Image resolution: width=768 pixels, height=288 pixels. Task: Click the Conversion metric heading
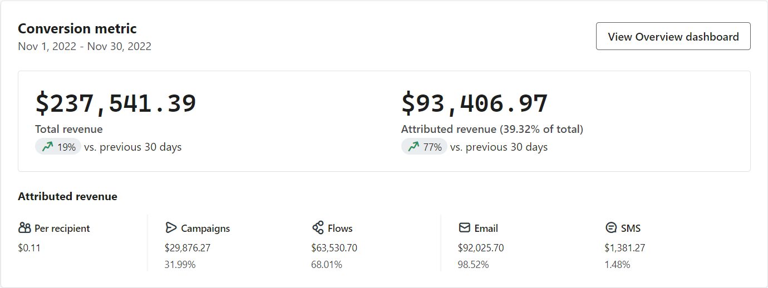[77, 28]
